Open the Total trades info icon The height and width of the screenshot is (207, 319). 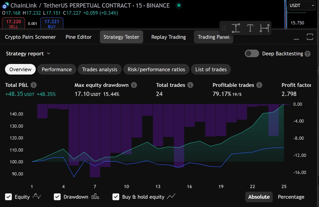(190, 85)
